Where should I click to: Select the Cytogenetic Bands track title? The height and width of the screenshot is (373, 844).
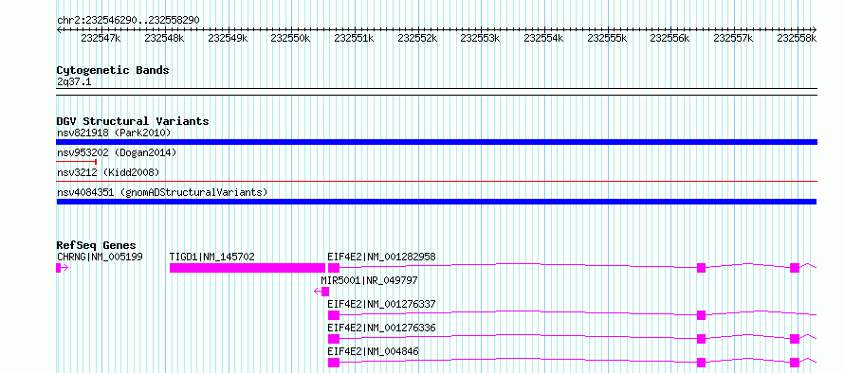coord(113,70)
